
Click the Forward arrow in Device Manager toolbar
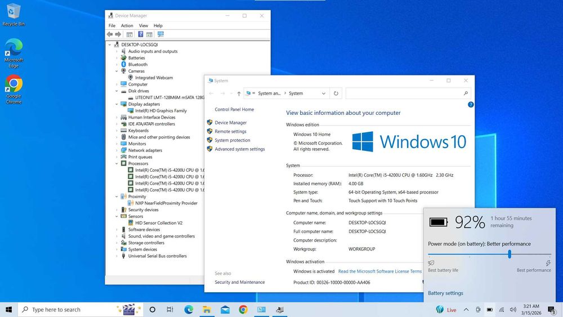118,34
